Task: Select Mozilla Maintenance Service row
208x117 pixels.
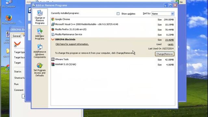Action: 112,35
